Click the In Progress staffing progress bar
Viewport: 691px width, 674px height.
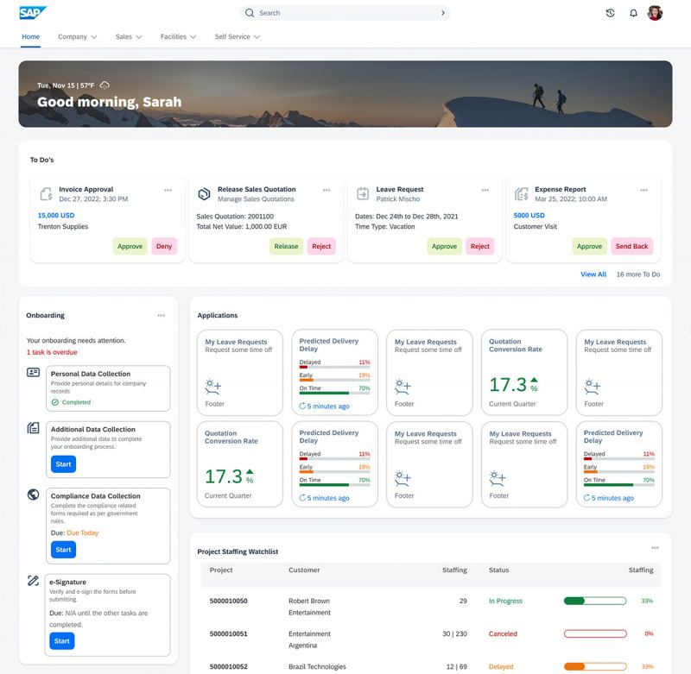click(x=594, y=601)
